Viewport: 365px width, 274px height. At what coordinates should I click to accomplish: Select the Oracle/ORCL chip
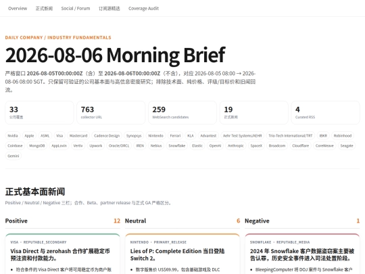point(119,145)
